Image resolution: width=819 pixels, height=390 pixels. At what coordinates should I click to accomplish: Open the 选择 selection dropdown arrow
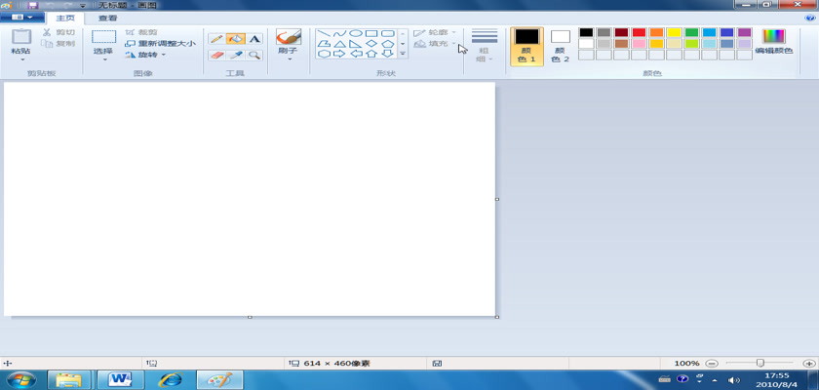coord(103,60)
